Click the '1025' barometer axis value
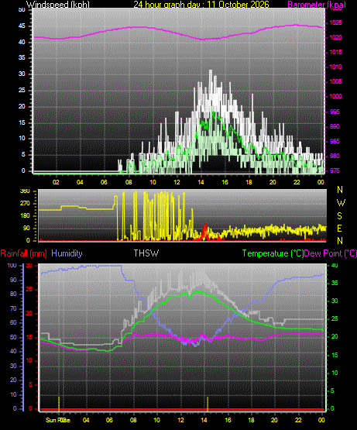Viewport: 357px width, 430px height. point(335,22)
